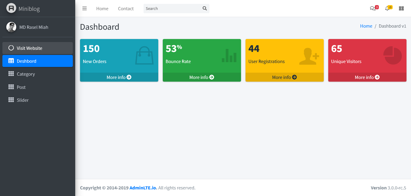Viewport: 411px width, 196px height.
Task: Click the shopping bag icon on New Orders card
Action: 144,56
